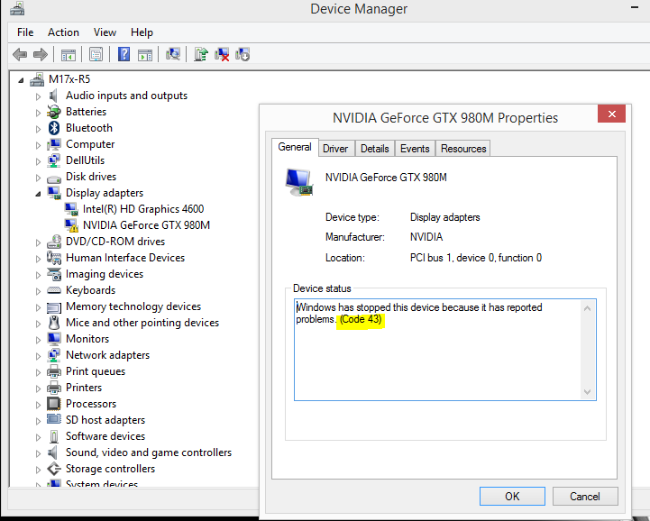Switch to the Driver tab

tap(335, 149)
